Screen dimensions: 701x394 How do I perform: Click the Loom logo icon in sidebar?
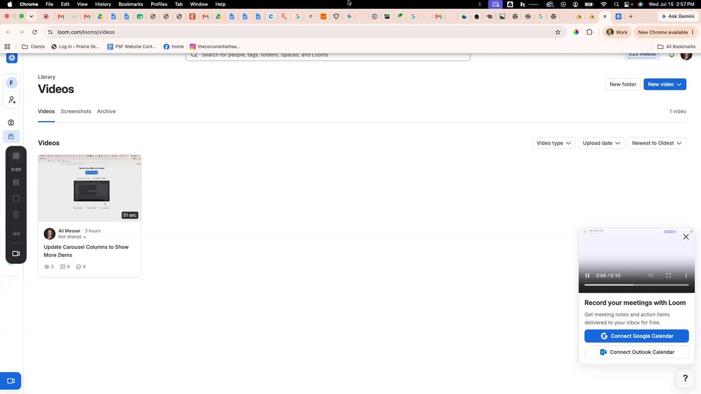click(12, 57)
